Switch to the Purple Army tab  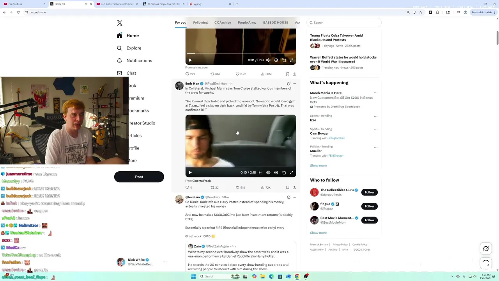(247, 23)
